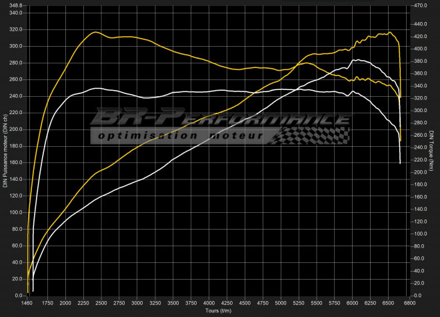Select the 'DIN Torque (Nm)' right axis title

[x=431, y=150]
